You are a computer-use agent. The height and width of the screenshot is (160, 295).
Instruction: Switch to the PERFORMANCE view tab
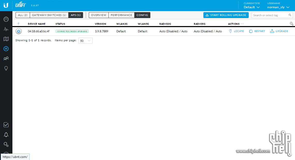121,15
